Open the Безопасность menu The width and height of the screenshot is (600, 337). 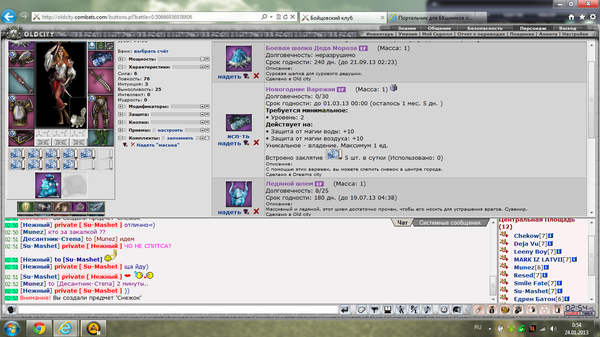point(484,28)
